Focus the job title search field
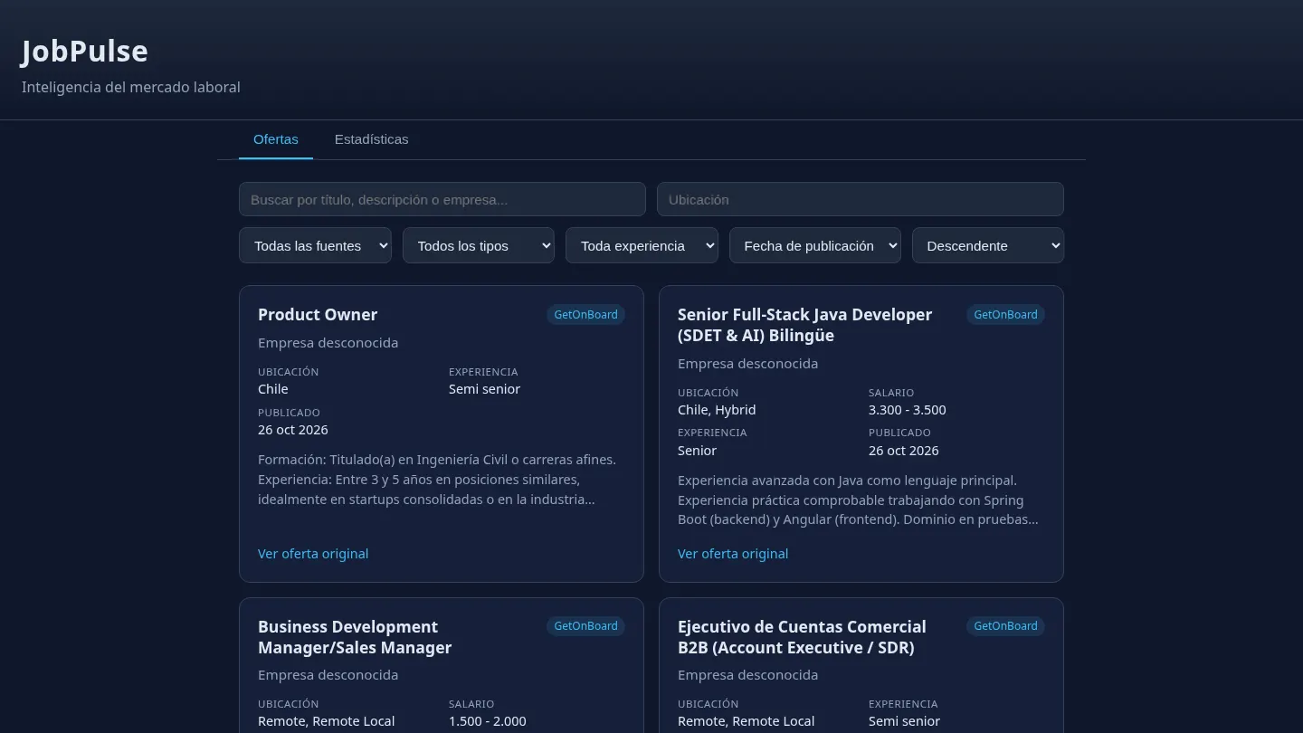The height and width of the screenshot is (733, 1303). pyautogui.click(x=442, y=199)
